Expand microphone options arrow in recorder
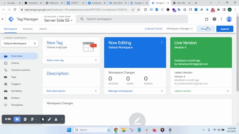Viewport: 239px width, 134px height. (x=36, y=119)
